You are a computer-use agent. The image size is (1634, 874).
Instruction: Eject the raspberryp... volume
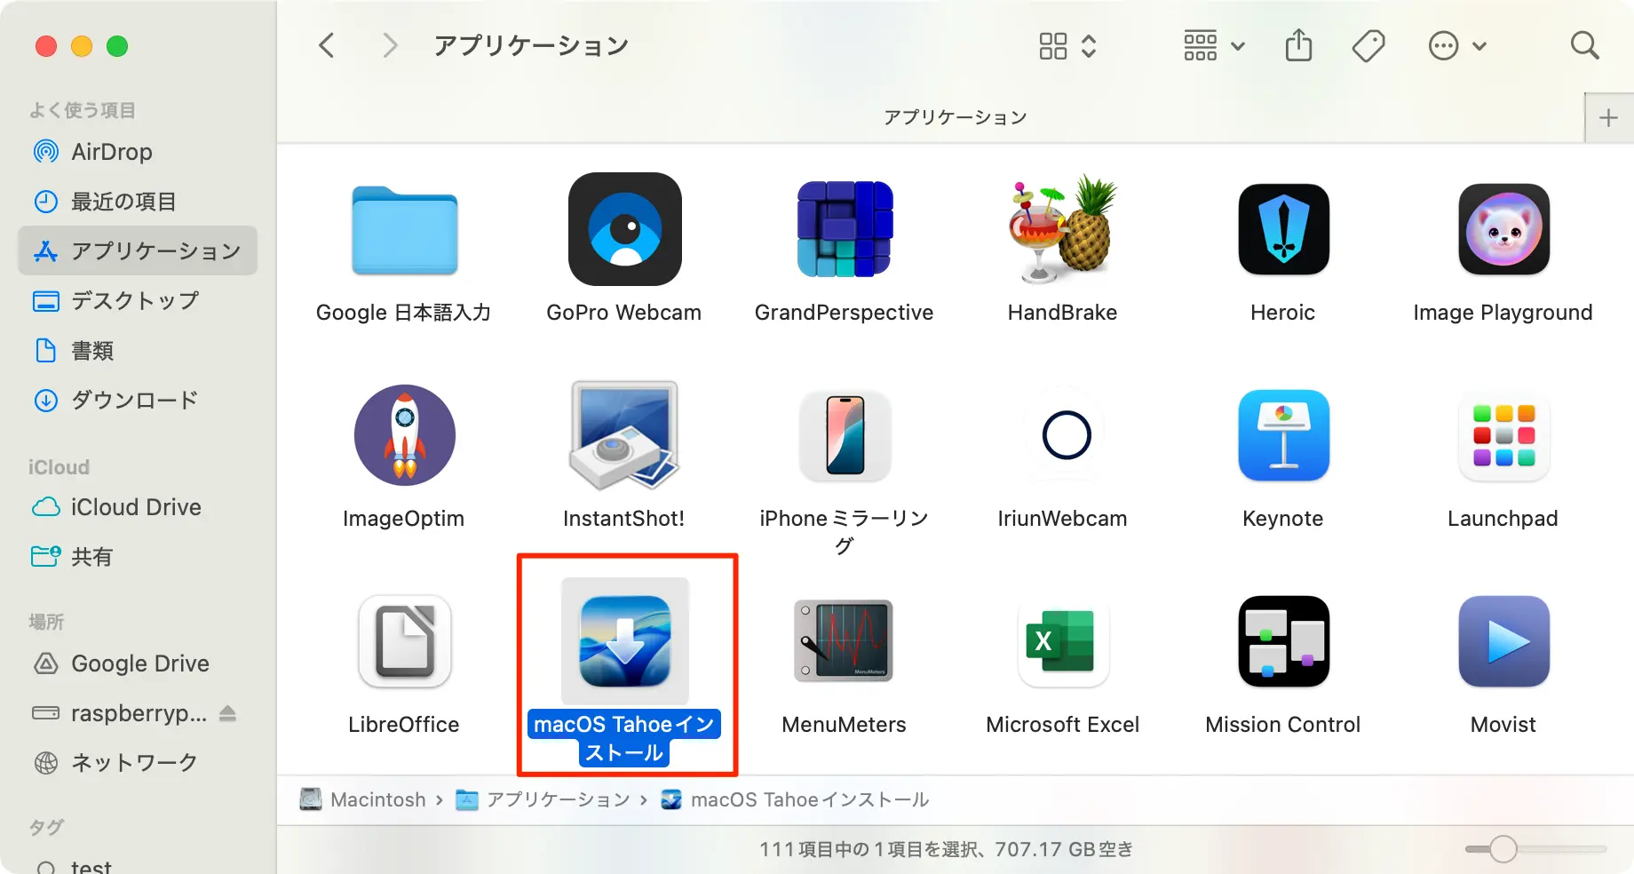coord(227,713)
